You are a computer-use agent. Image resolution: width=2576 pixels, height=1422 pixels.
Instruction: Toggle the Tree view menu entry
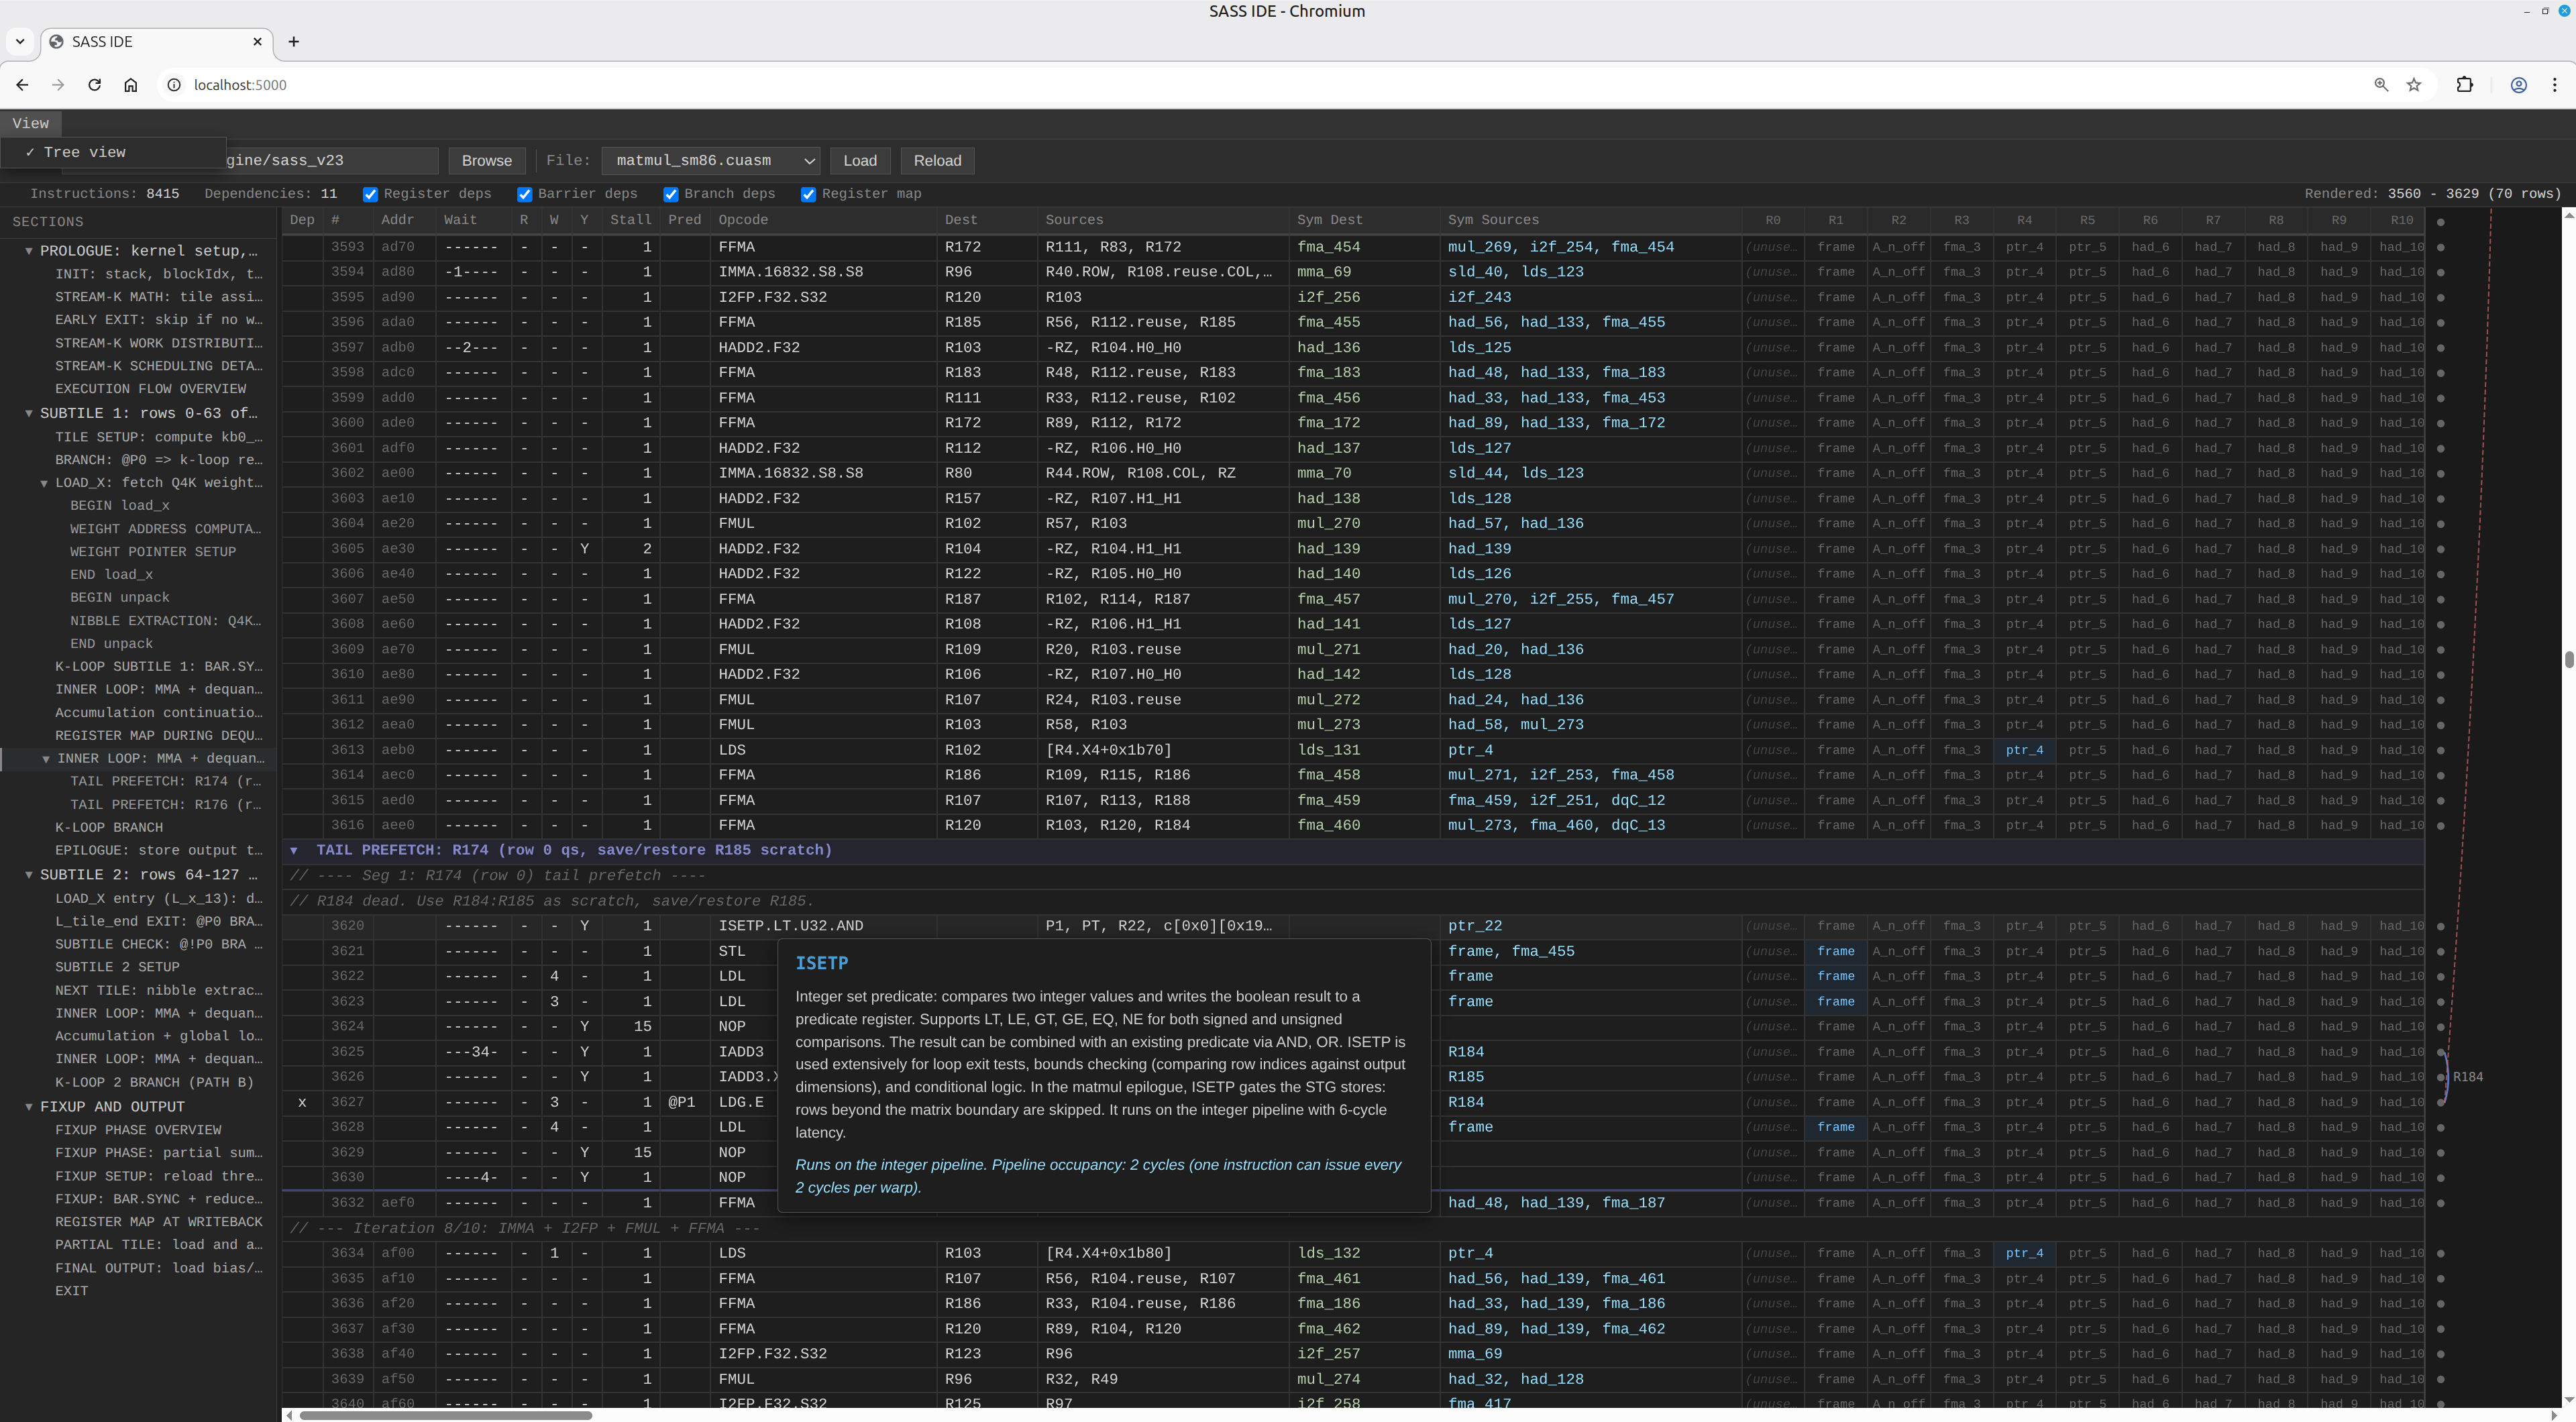point(84,152)
